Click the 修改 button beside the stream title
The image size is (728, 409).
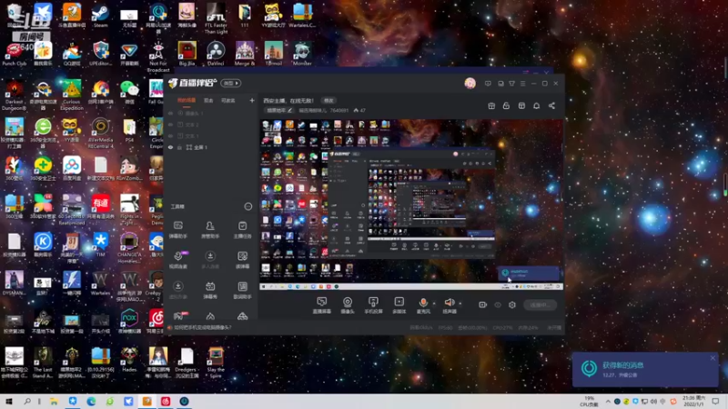(x=329, y=100)
